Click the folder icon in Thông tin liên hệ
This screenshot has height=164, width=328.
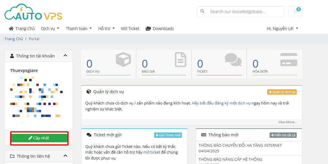(12, 156)
